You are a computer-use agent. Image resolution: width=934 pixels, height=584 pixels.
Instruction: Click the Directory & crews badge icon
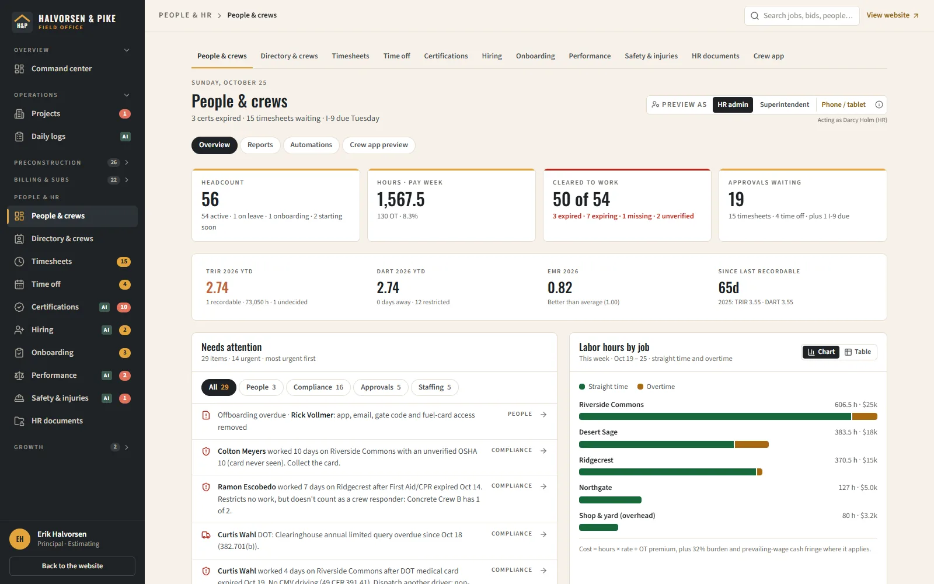pos(19,239)
